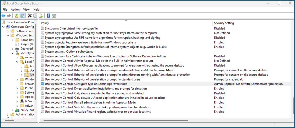Click the Scripts (Startup/Shutdown) tree icon
The height and width of the screenshot is (128, 295).
tap(17, 44)
